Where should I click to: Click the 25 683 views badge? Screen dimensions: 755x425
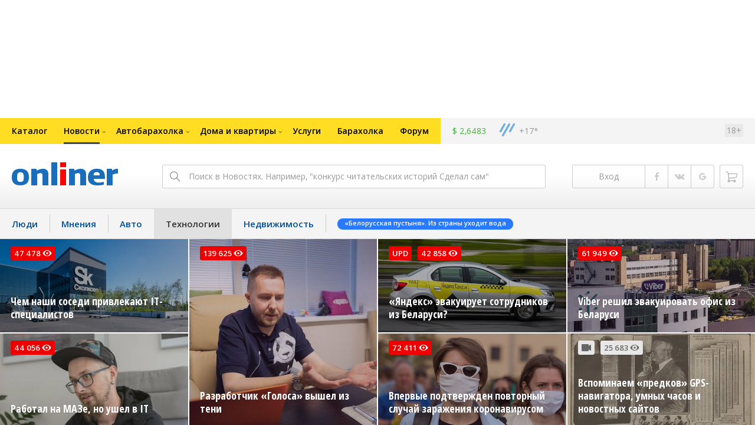point(622,348)
